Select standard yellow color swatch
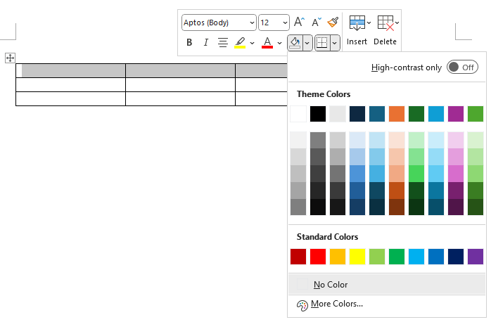Viewport: 491px width, 322px height. pos(357,257)
